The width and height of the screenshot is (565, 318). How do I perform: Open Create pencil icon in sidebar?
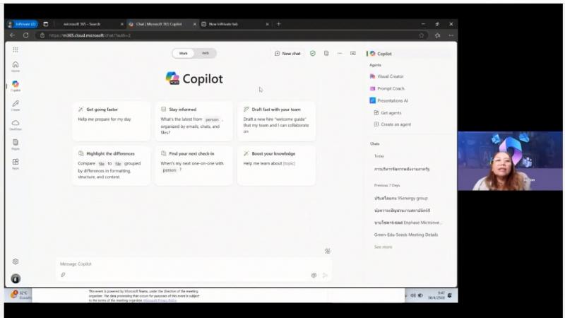click(x=16, y=105)
